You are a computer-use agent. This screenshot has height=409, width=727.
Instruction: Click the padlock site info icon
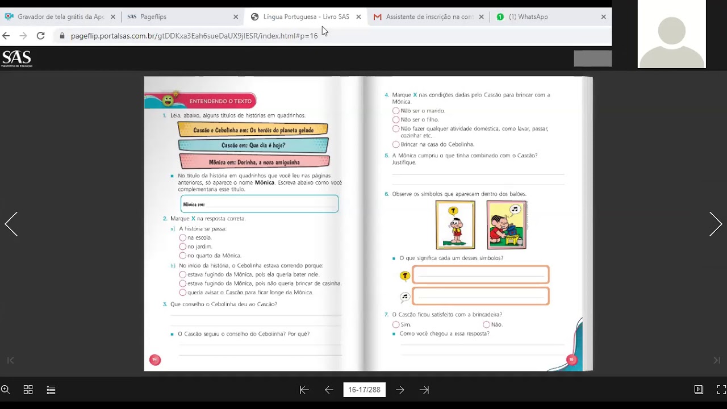(x=62, y=35)
